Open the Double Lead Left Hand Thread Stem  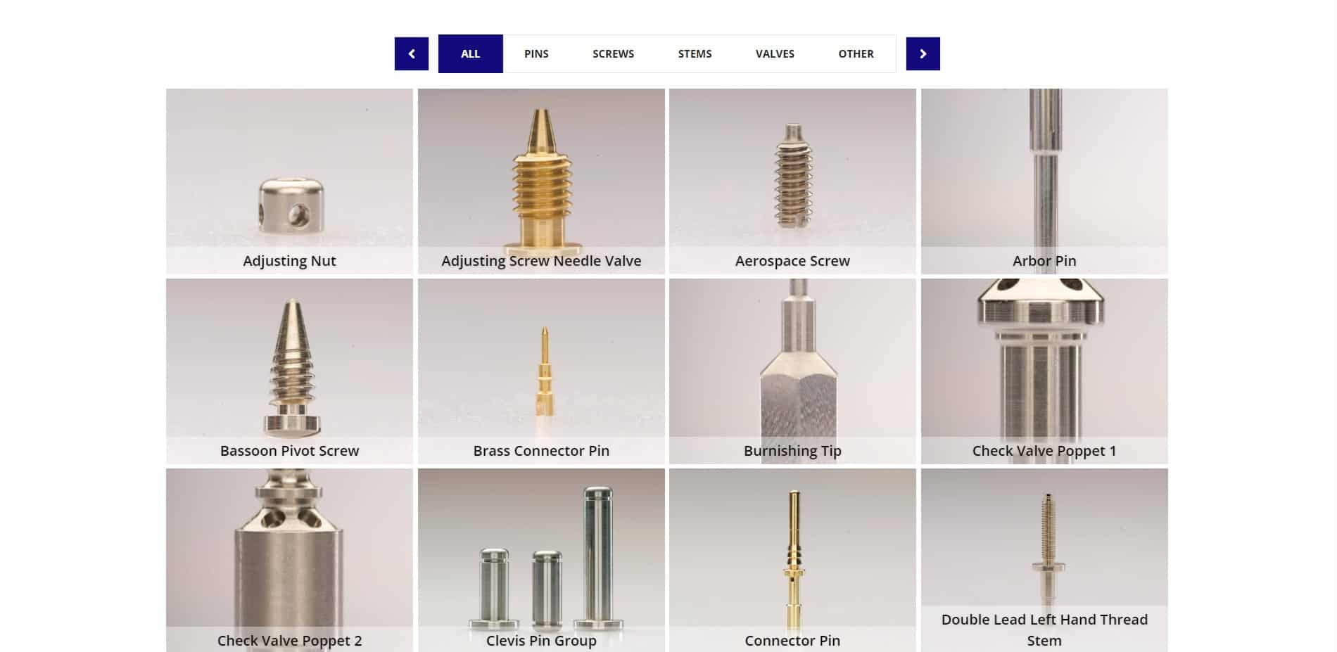1044,561
